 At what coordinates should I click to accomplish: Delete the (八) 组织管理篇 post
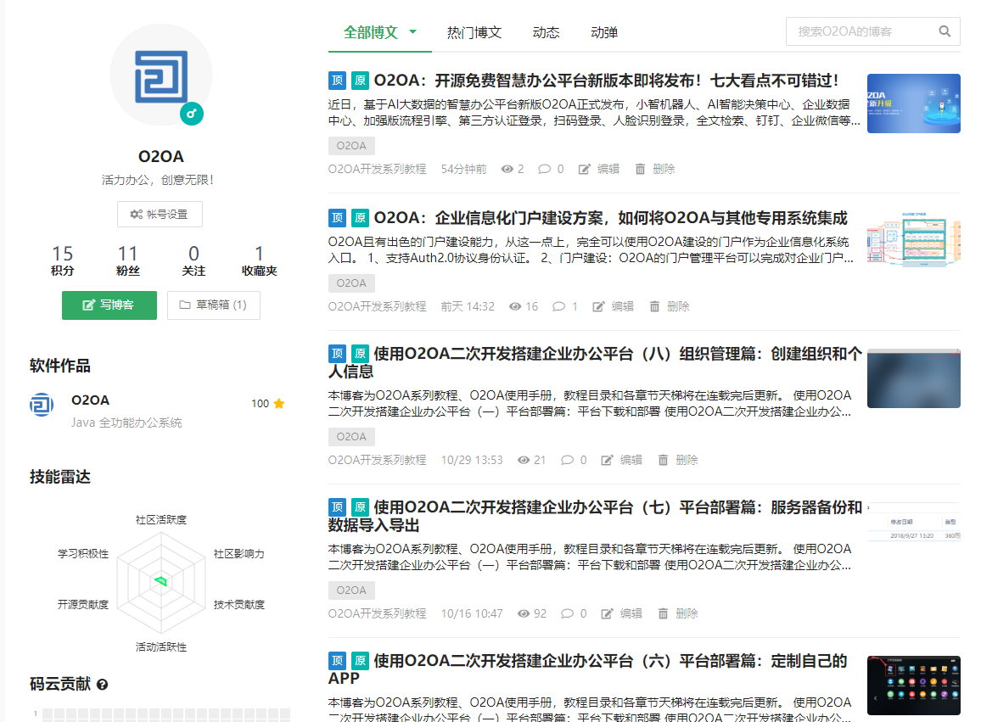(677, 460)
